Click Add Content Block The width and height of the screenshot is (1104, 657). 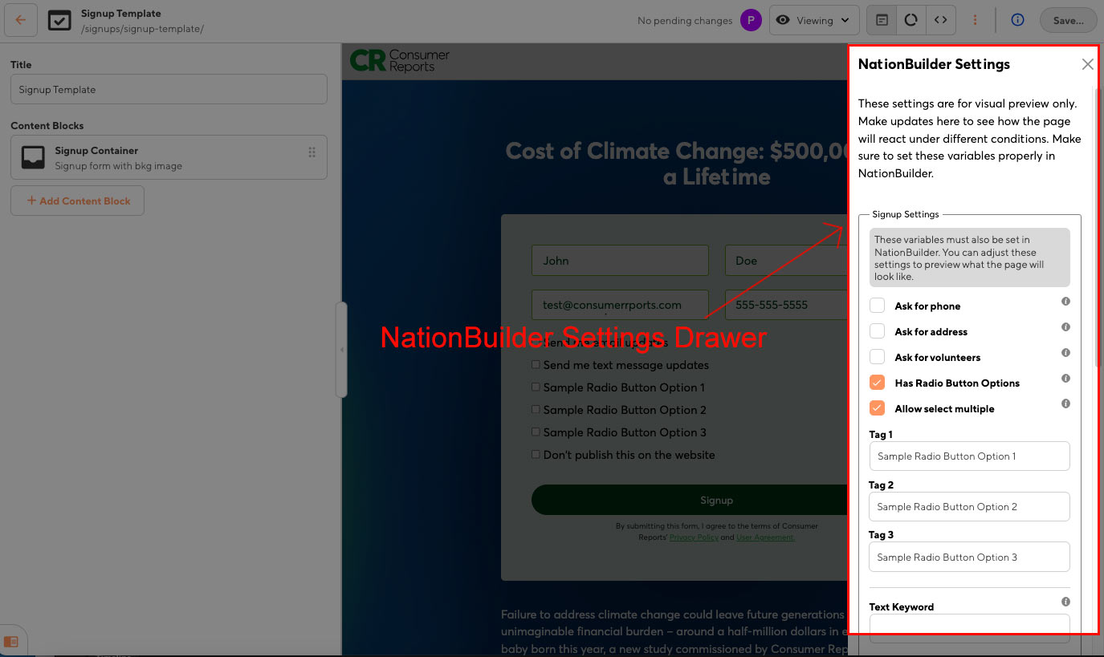77,201
